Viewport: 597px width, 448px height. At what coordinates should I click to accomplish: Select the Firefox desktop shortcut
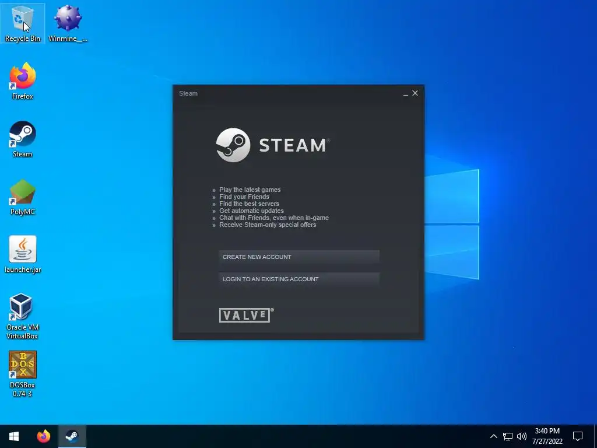pos(23,80)
